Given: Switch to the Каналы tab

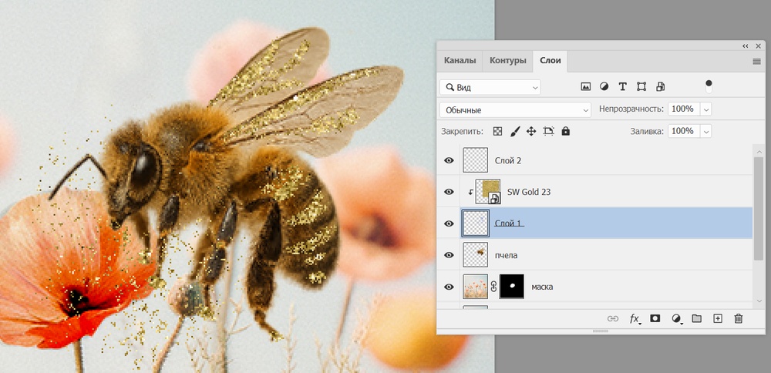Looking at the screenshot, I should pyautogui.click(x=460, y=60).
